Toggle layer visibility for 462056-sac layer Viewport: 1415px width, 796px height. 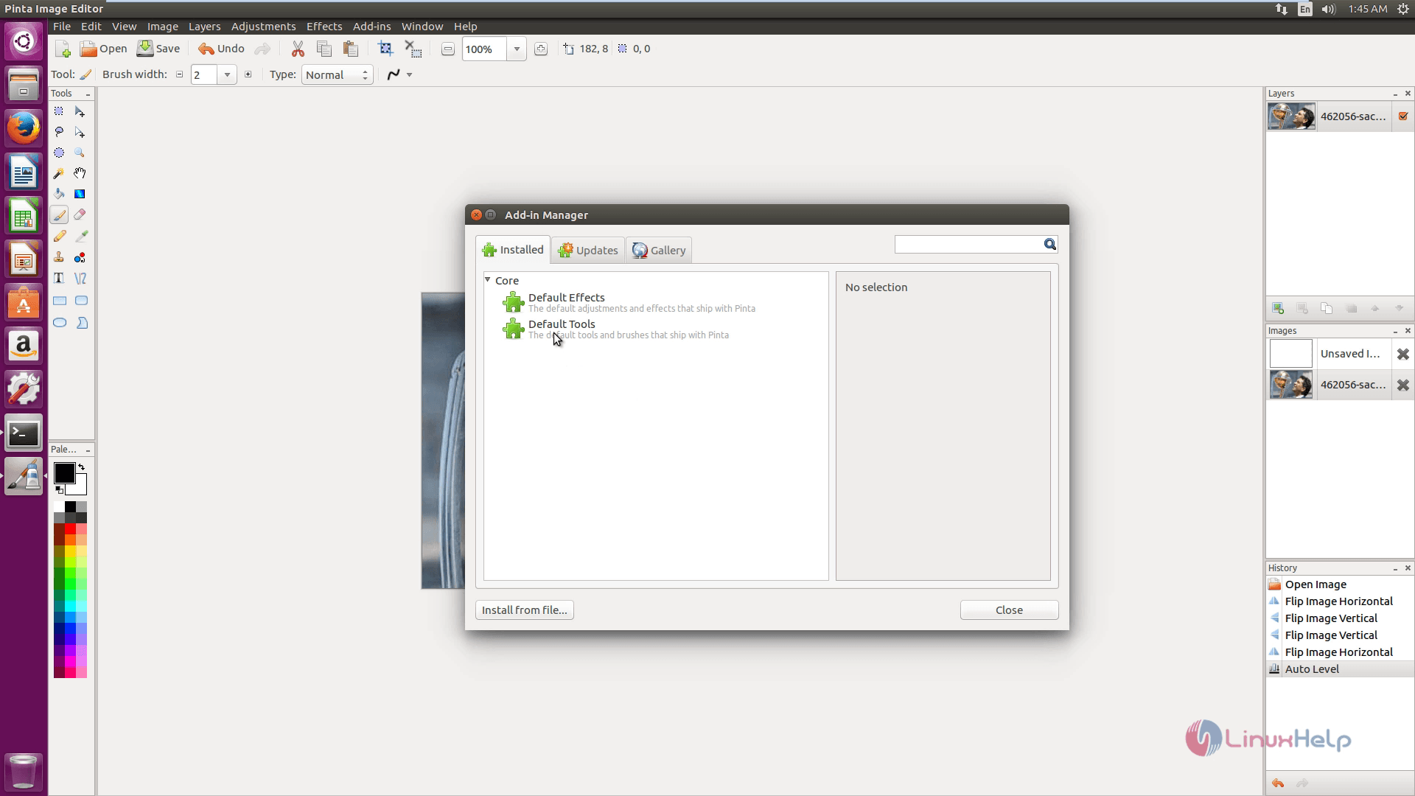1403,116
